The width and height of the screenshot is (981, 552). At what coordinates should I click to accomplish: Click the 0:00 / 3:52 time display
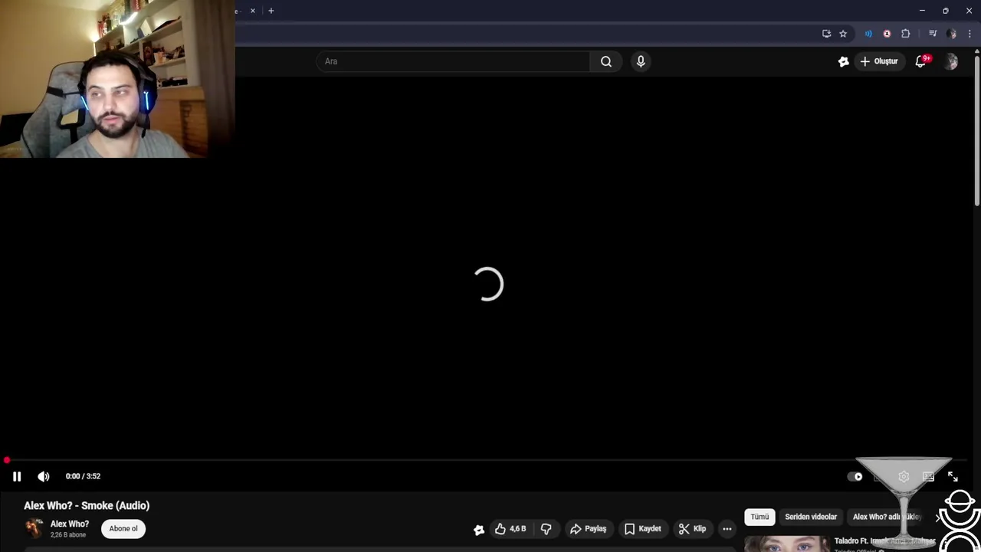click(83, 476)
